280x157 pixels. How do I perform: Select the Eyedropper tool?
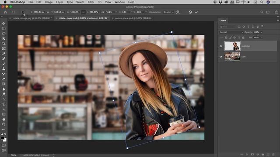[3, 54]
